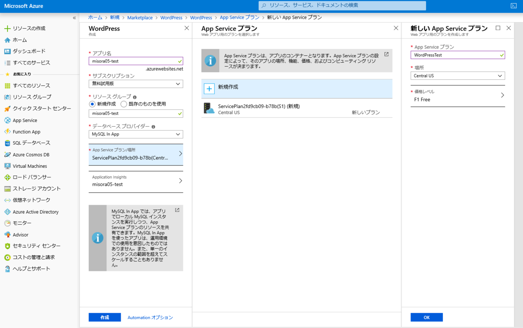Viewport: 523px width, 328px height.
Task: Click OK to create the App Service plan
Action: (x=426, y=317)
